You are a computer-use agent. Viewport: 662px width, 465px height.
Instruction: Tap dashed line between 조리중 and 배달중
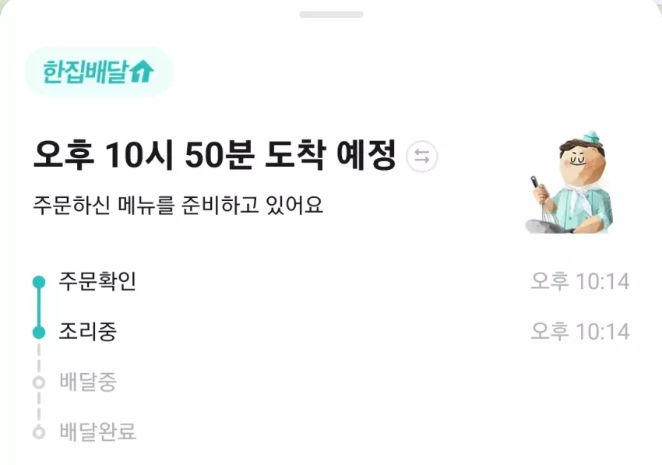click(39, 358)
